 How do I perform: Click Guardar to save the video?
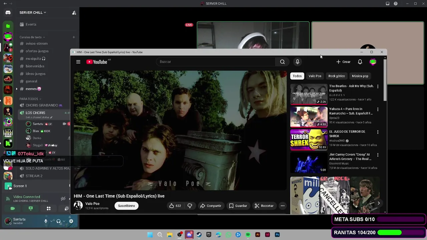[x=238, y=206]
